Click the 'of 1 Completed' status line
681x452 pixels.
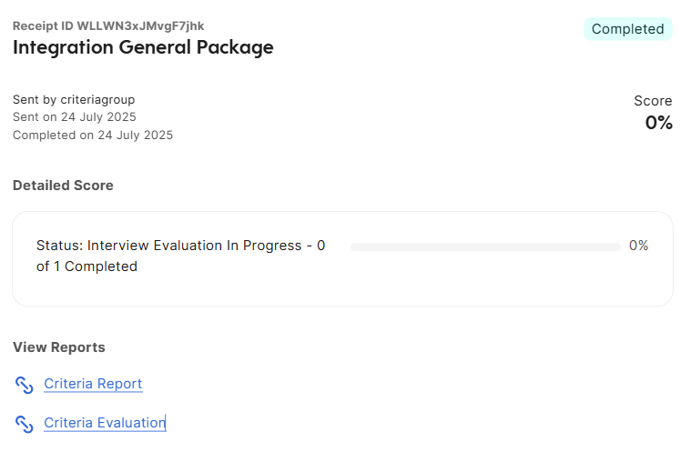pos(86,266)
